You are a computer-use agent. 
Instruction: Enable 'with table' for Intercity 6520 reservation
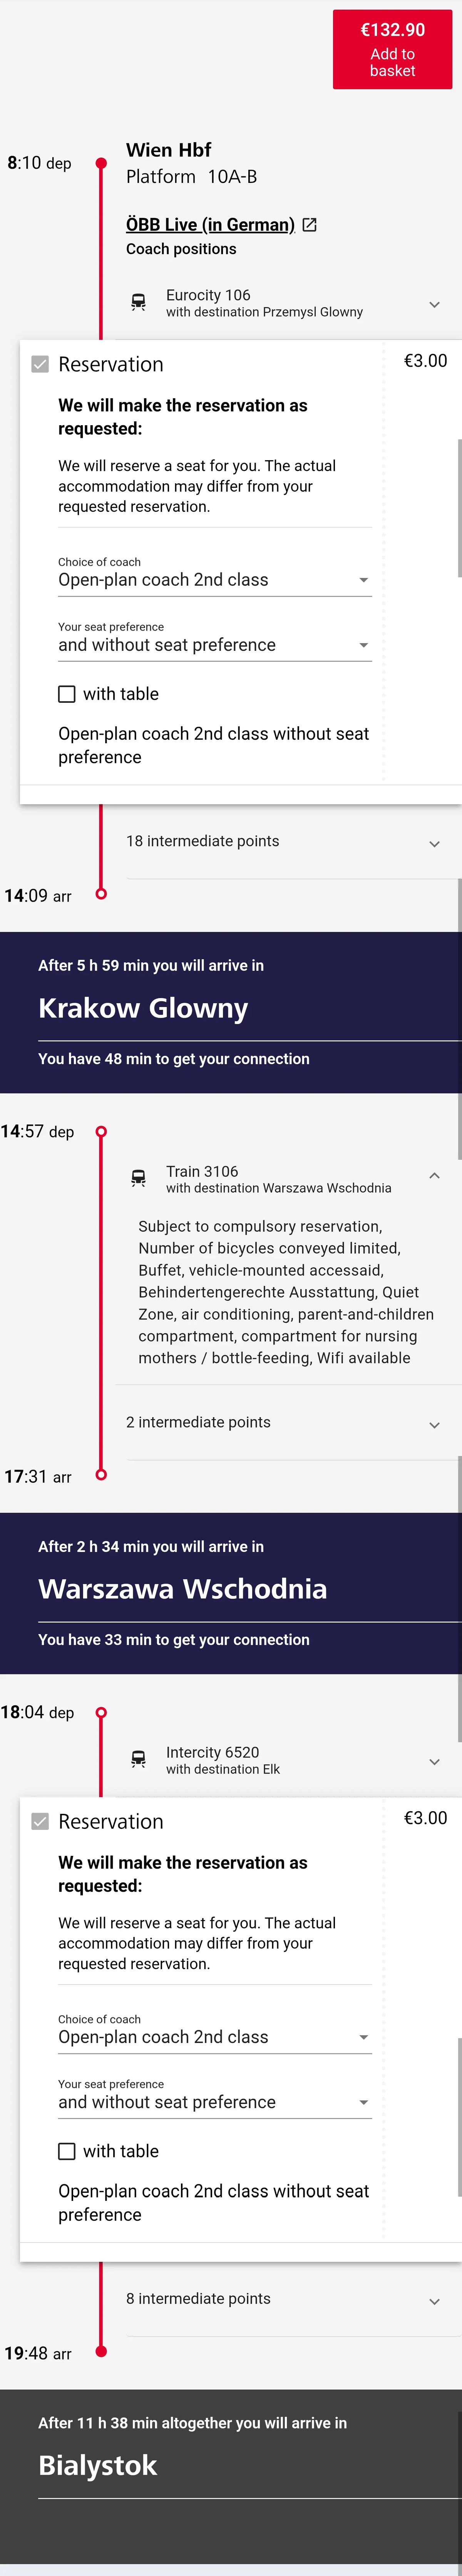67,2151
